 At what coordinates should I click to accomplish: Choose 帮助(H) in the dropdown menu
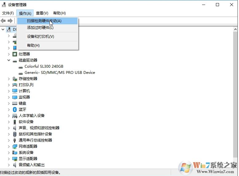coord(47,46)
